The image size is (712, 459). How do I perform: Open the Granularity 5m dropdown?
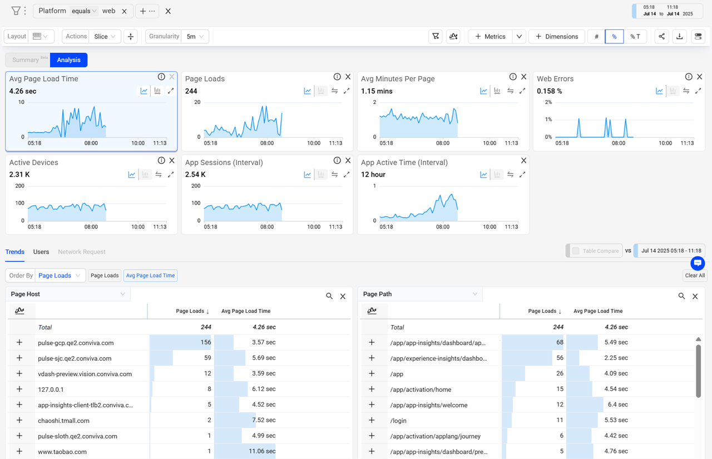(x=195, y=37)
